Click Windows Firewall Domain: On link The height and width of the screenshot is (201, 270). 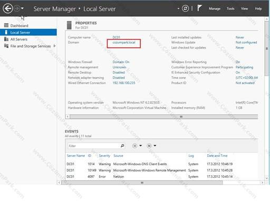[x=121, y=62]
